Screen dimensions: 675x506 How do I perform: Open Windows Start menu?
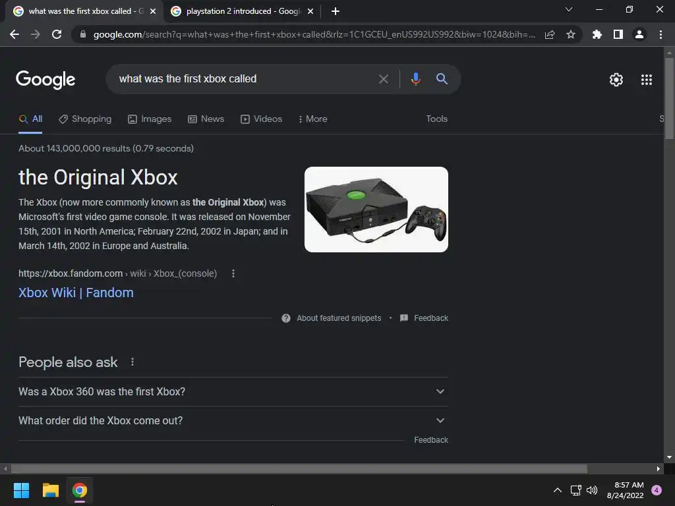[x=21, y=490]
